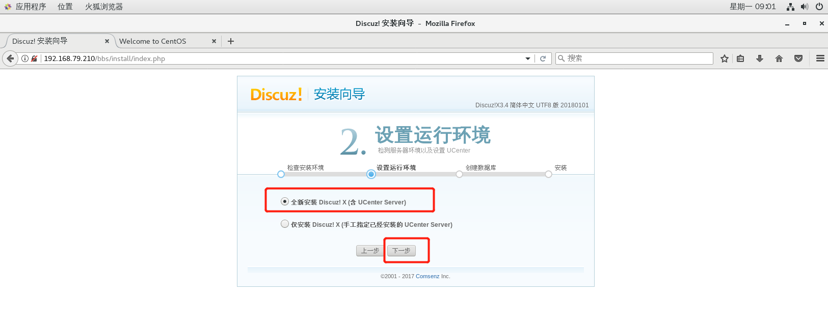Click the power icon in top panel
828x326 pixels.
pyautogui.click(x=819, y=7)
